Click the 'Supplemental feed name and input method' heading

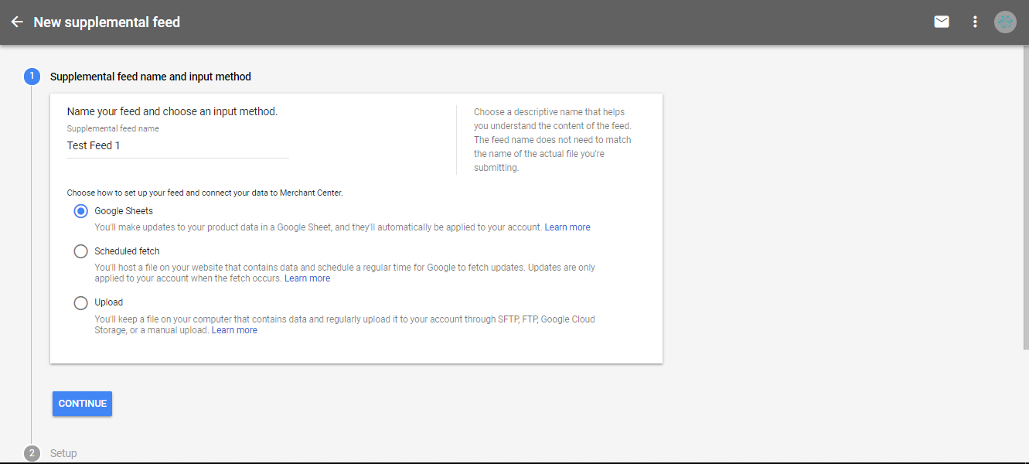coord(150,77)
